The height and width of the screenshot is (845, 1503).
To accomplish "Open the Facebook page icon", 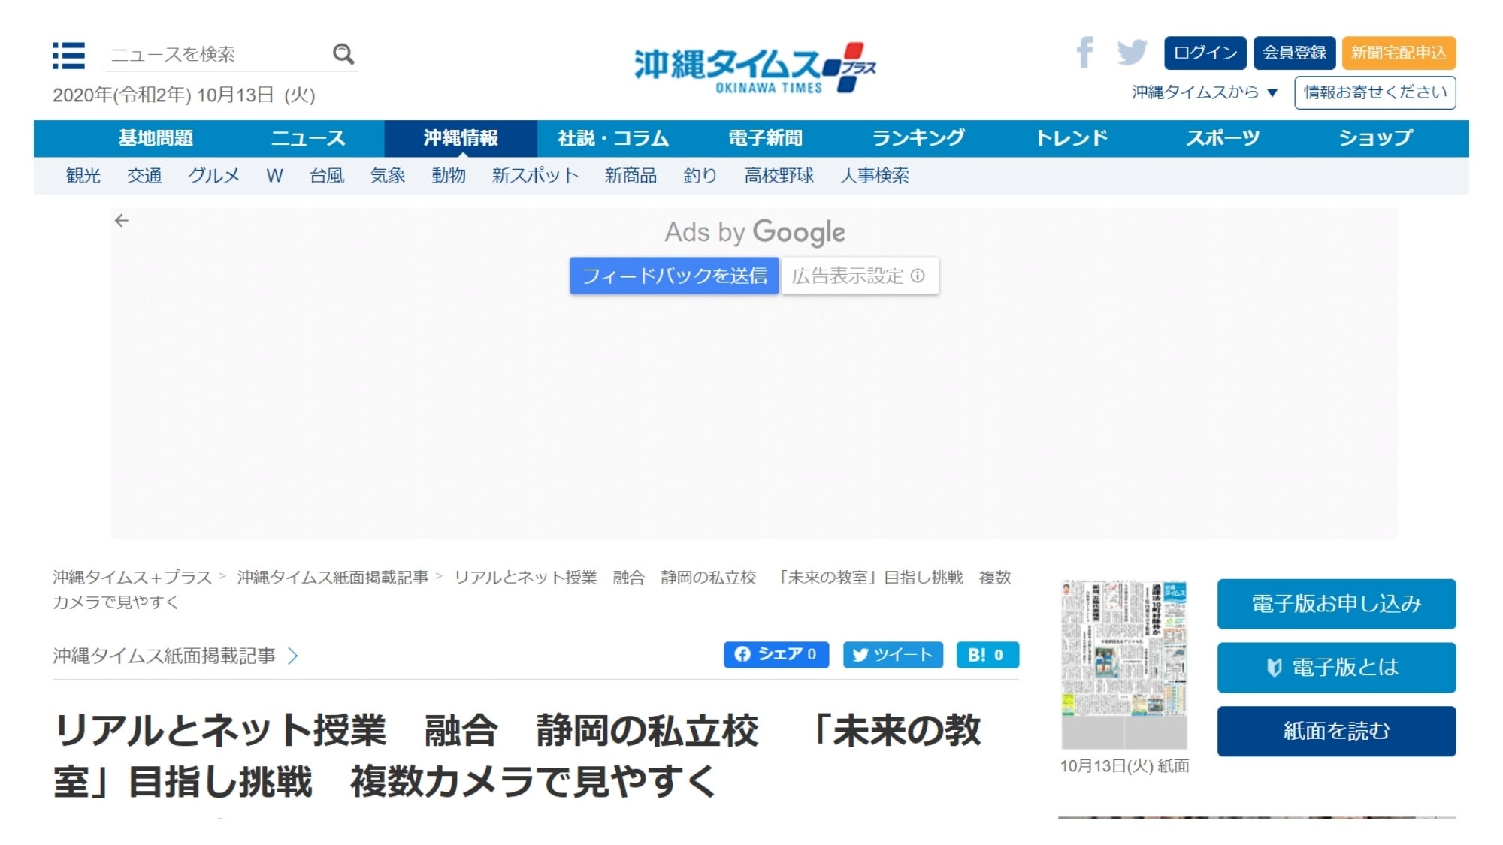I will 1084,53.
